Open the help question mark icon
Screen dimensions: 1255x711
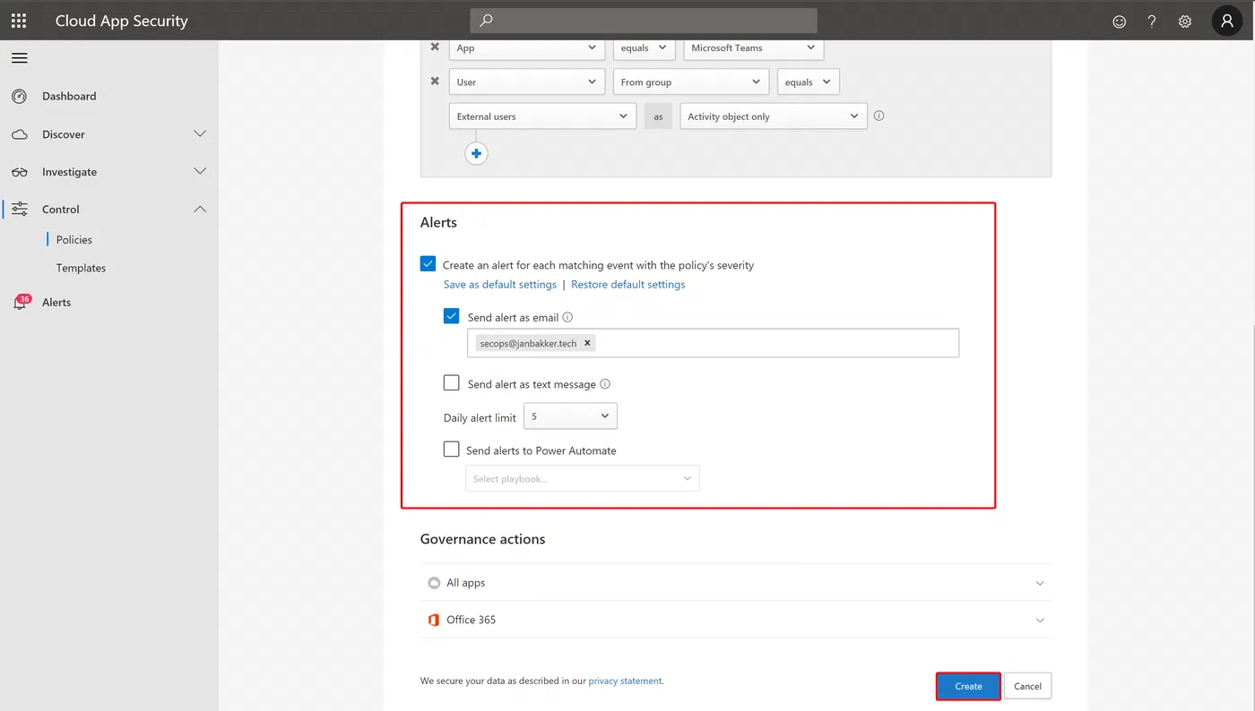[x=1152, y=21]
